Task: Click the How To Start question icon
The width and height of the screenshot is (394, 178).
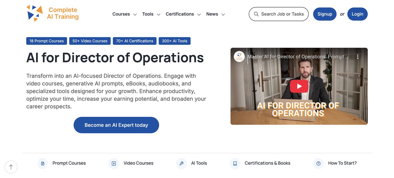Action: (318, 164)
